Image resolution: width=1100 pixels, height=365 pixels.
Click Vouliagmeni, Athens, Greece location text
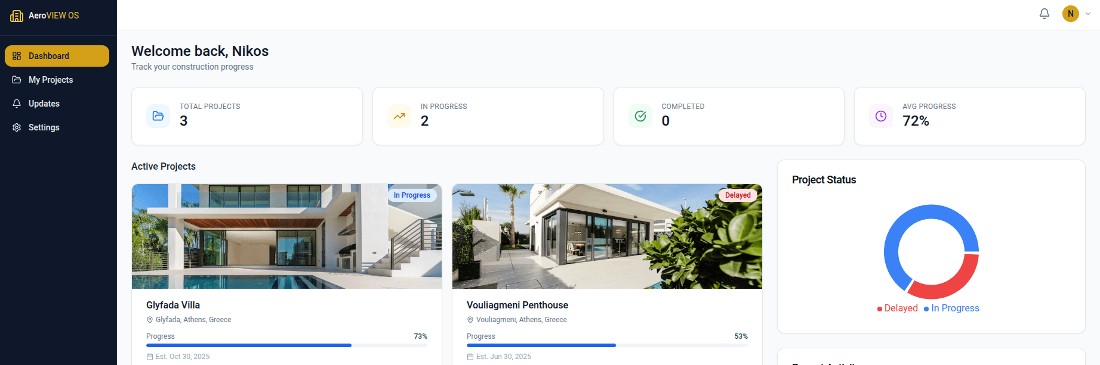(x=522, y=320)
